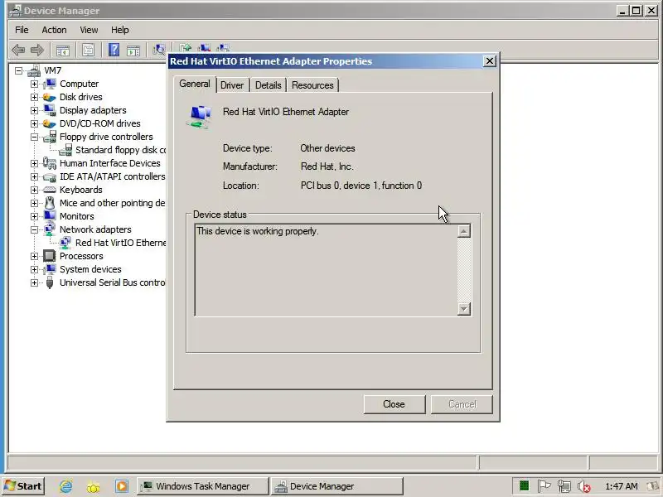The image size is (663, 497).
Task: Toggle the show/hide console tree toolbar icon
Action: [63, 51]
